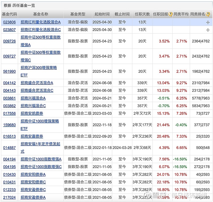Image resolution: width=213 pixels, height=202 pixels.
Task: Open 招商红利量化选股混合C fund page
Action: [41, 30]
